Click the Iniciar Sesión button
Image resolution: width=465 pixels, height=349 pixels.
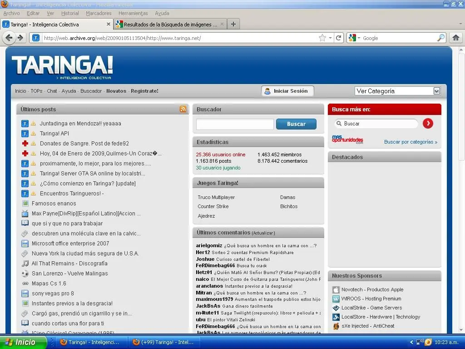point(287,91)
